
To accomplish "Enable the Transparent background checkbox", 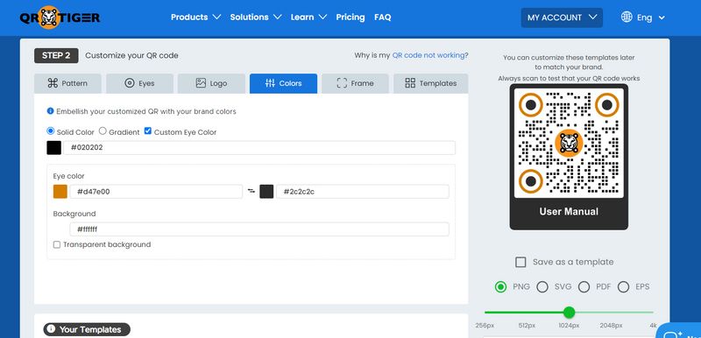I will click(x=57, y=244).
